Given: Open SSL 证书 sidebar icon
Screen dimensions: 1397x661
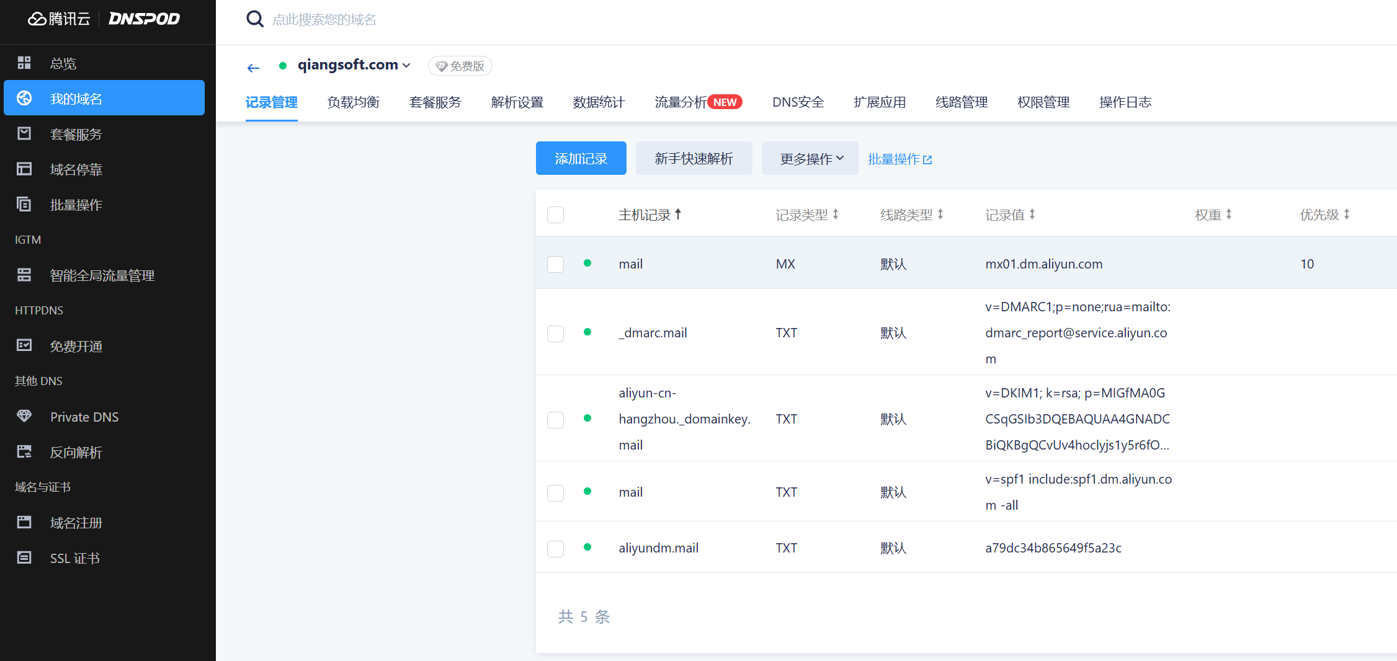Looking at the screenshot, I should pyautogui.click(x=24, y=557).
